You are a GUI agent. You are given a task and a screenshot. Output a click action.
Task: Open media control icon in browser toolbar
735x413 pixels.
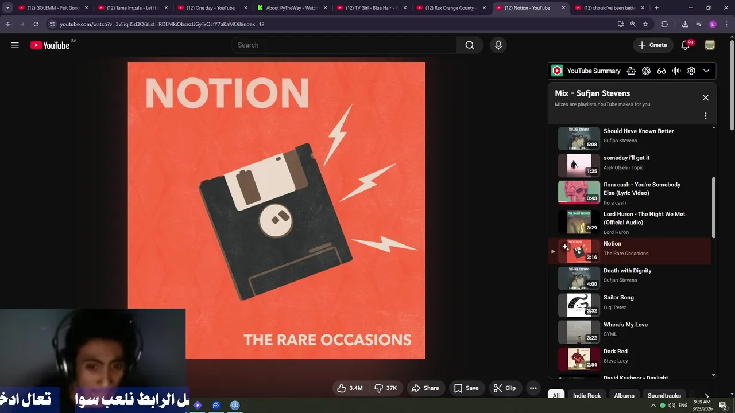(699, 24)
